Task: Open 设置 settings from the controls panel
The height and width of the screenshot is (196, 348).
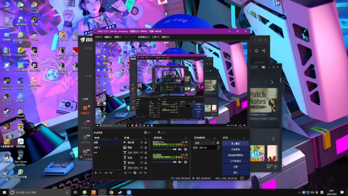Action: [235, 167]
